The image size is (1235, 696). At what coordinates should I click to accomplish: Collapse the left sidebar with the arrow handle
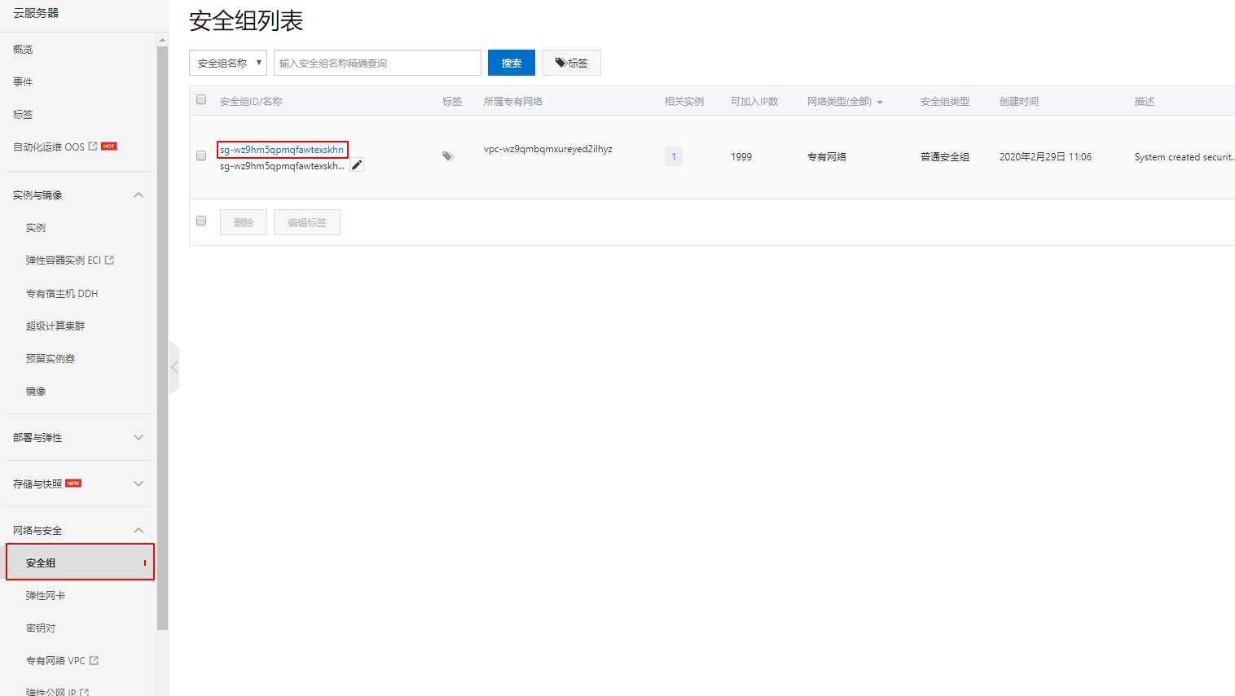pyautogui.click(x=174, y=367)
